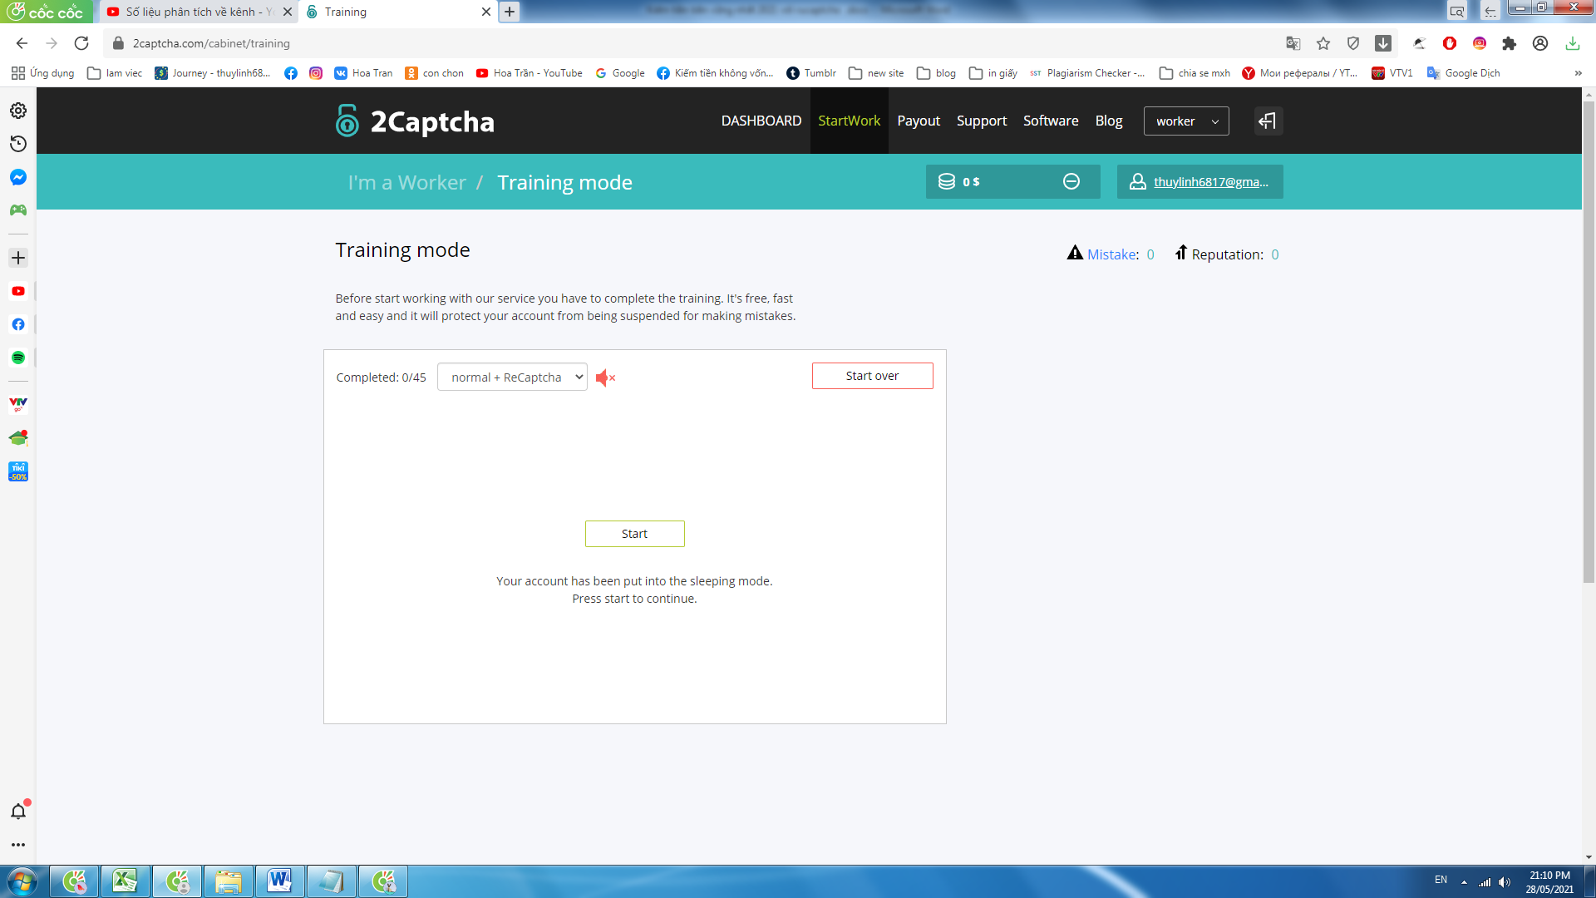Click the logout icon in header
This screenshot has height=898, width=1596.
tap(1268, 121)
